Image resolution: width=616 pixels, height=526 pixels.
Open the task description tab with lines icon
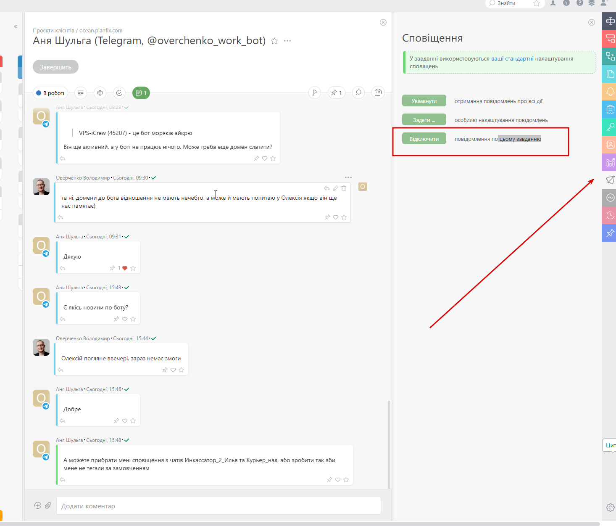pyautogui.click(x=81, y=93)
